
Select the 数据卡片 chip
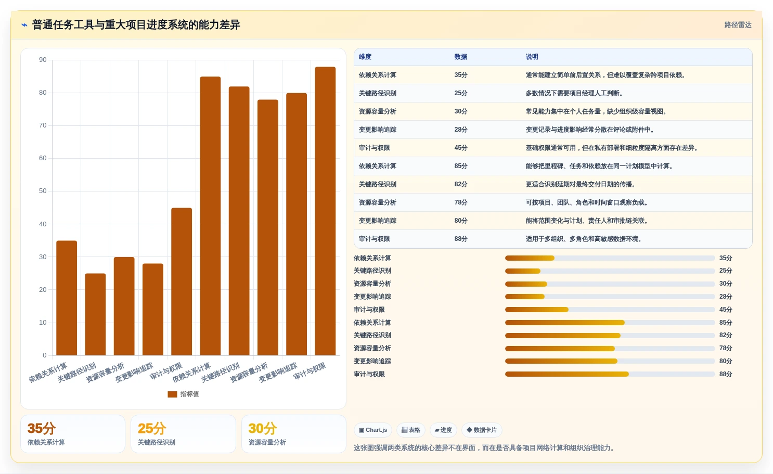click(x=482, y=430)
